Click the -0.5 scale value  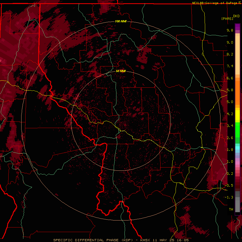click(x=229, y=186)
